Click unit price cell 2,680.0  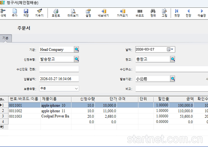tap(106, 116)
